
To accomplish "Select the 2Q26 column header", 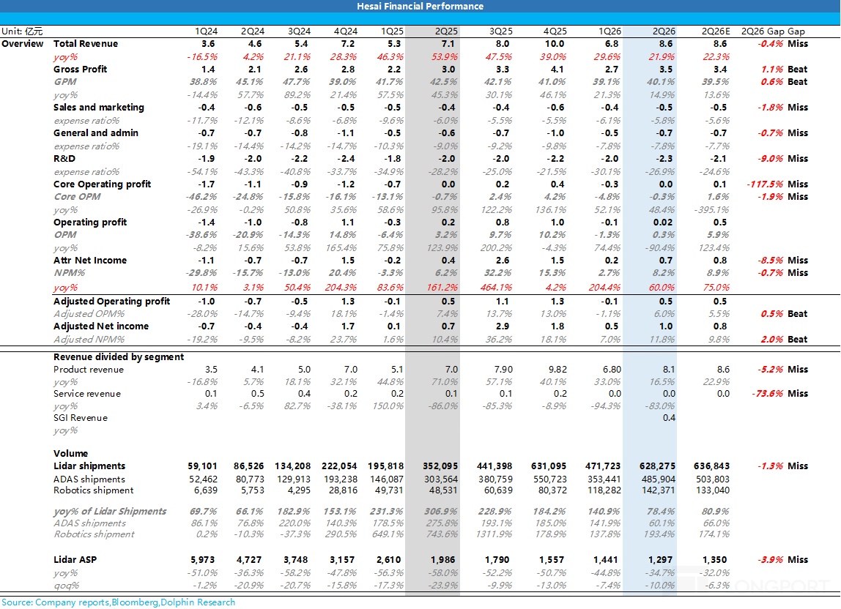I will pyautogui.click(x=664, y=31).
